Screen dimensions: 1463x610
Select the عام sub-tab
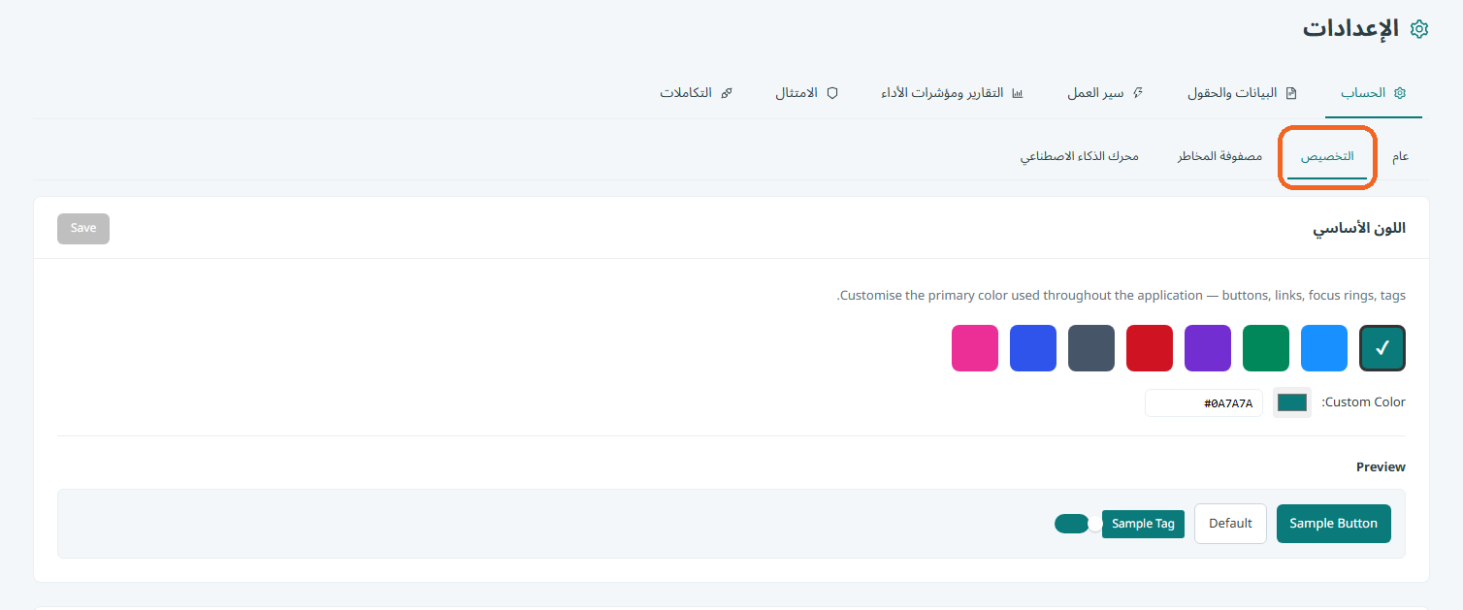click(x=1400, y=156)
